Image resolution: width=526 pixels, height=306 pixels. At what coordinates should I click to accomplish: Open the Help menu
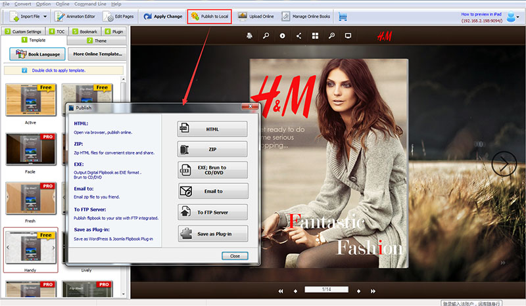(x=116, y=4)
